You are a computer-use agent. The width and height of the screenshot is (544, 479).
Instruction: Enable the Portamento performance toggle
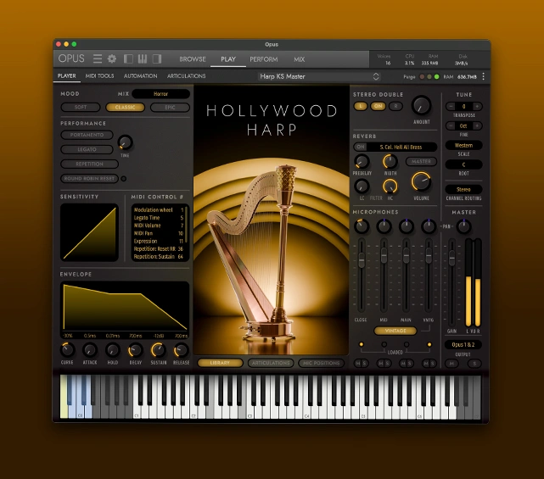87,135
